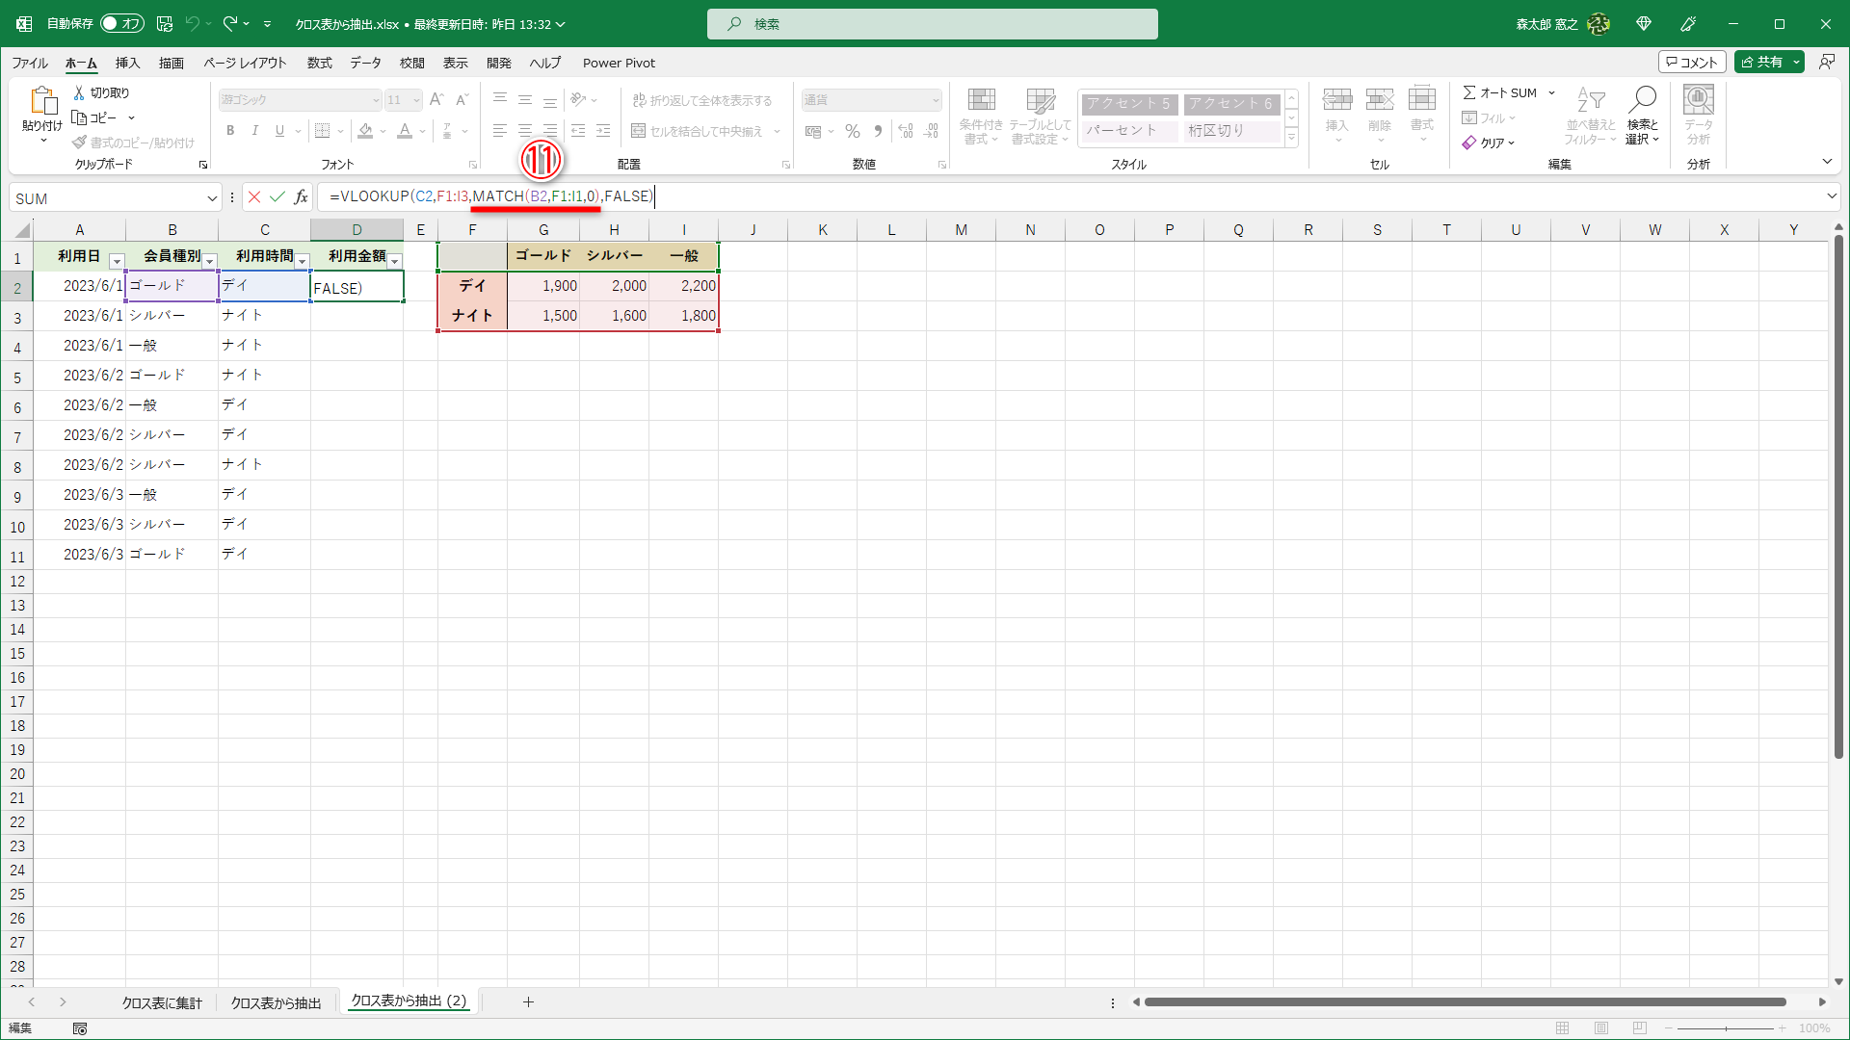
Task: Increase decimal places for the selection
Action: point(906,131)
